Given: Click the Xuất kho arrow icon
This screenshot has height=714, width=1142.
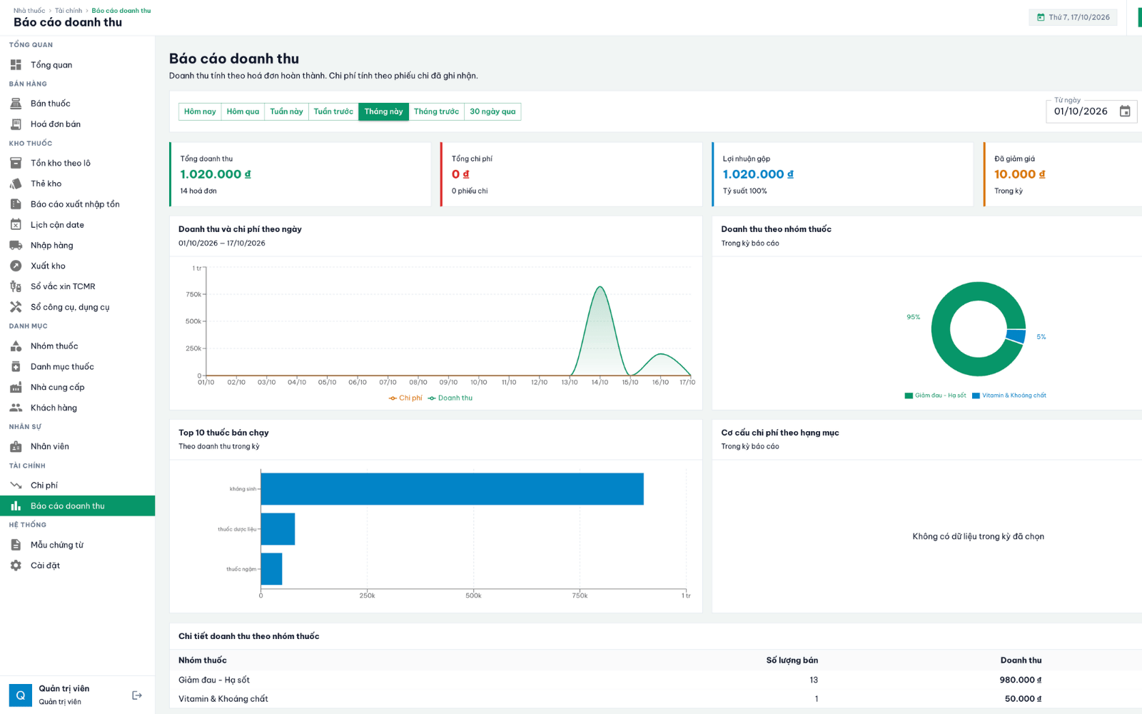Looking at the screenshot, I should [x=16, y=266].
